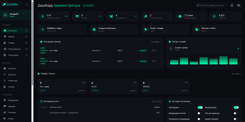Click the gift icon for Создать розыгрыш
The width and height of the screenshot is (245, 122).
[x=94, y=29]
